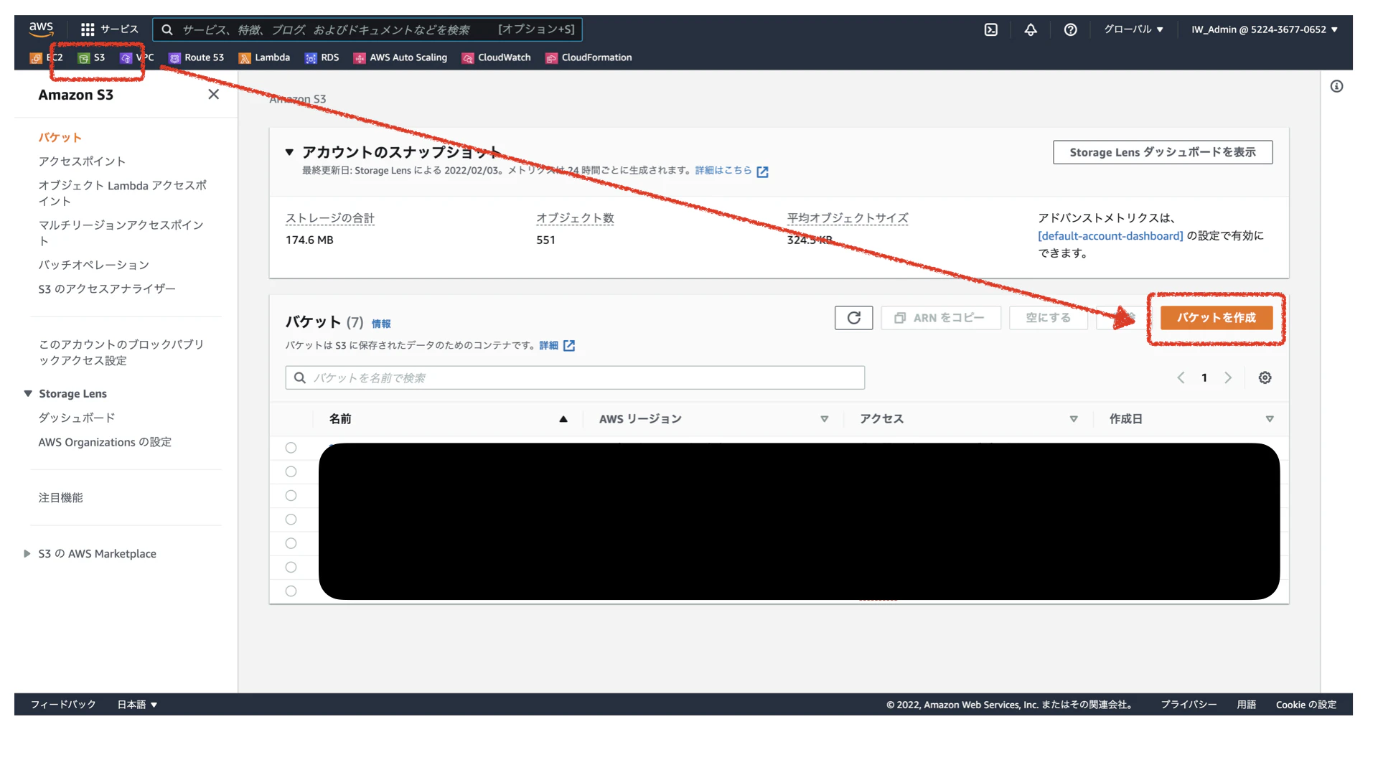The width and height of the screenshot is (1378, 775).
Task: Select the last bucket radio button
Action: 291,591
